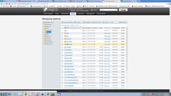Open the Create (Создать) dropdown
Screen dimensions: 171x96
click(78, 22)
